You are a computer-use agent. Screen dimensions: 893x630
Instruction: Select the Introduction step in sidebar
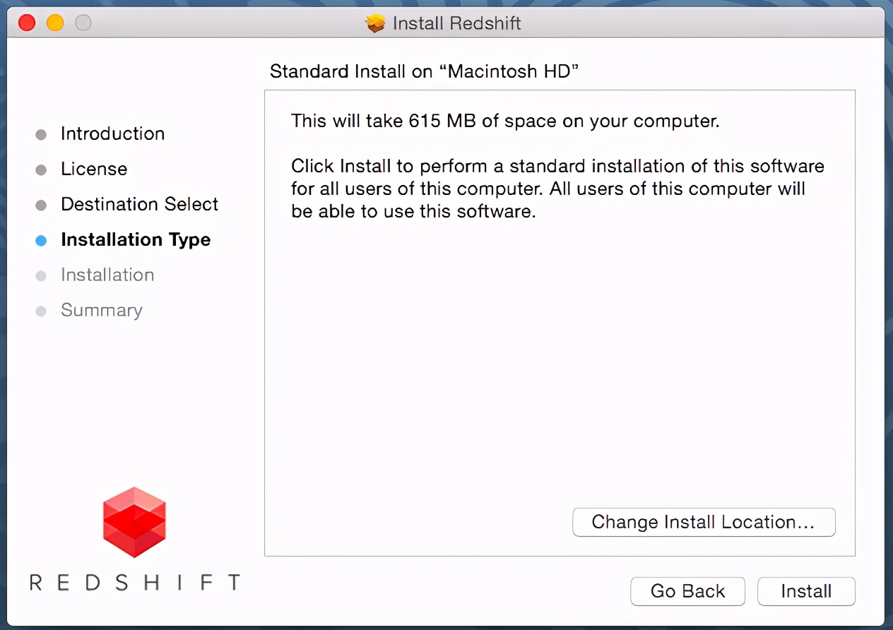[112, 133]
